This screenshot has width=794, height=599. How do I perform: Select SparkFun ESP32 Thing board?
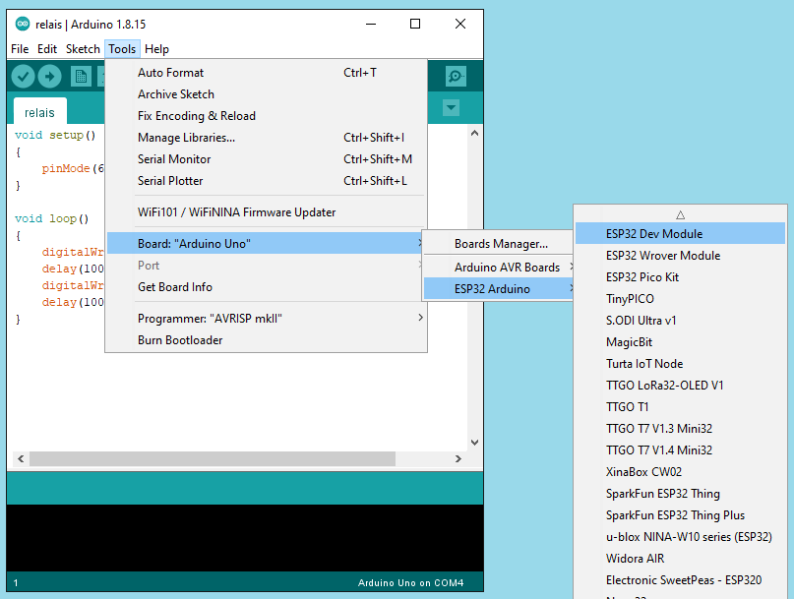point(680,494)
